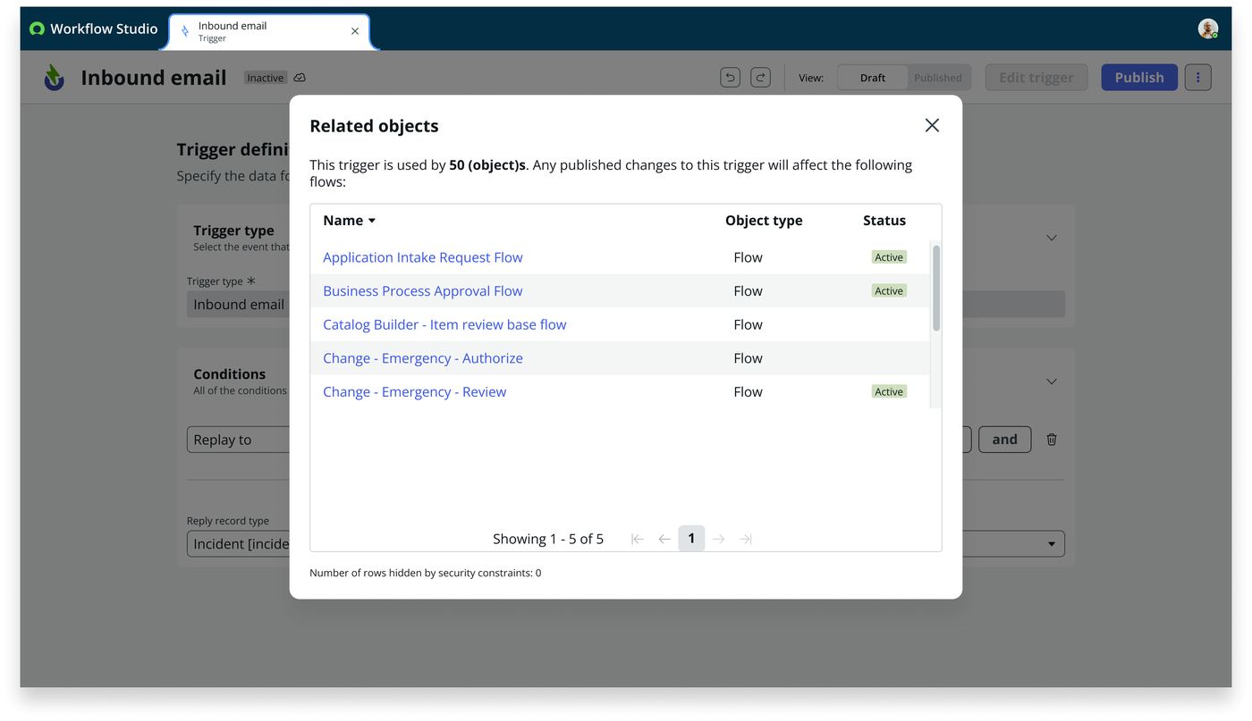Select page 1 in pagination

(691, 539)
